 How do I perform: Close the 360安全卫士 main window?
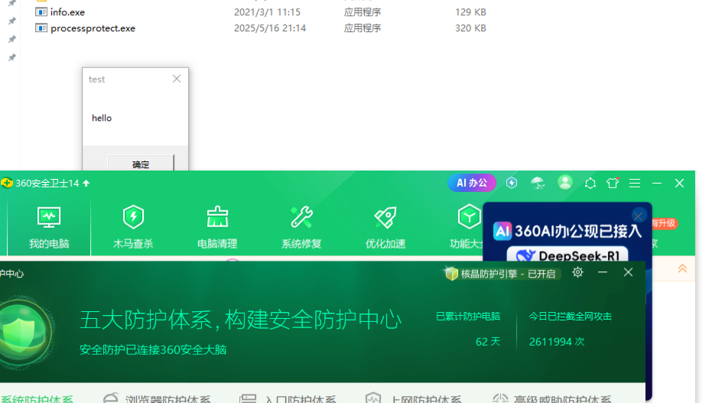(680, 184)
